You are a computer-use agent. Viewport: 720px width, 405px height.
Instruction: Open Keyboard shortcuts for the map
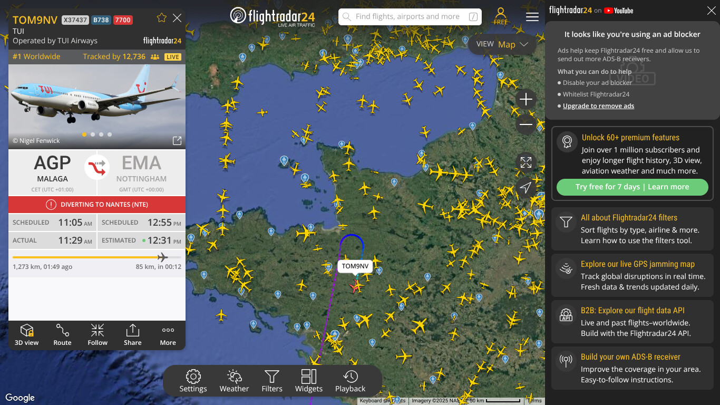pos(383,401)
